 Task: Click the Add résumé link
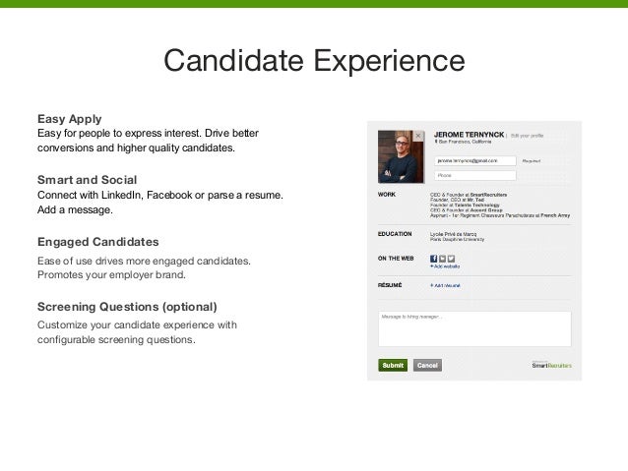pyautogui.click(x=447, y=285)
